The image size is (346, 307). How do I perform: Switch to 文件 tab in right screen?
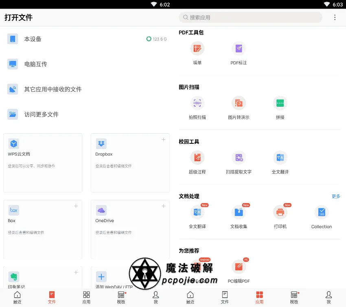225,298
